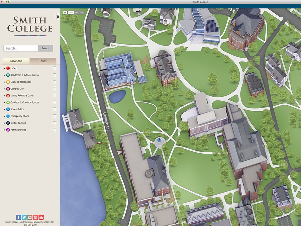Switch to the Tours tab
The height and width of the screenshot is (226, 301).
[43, 61]
